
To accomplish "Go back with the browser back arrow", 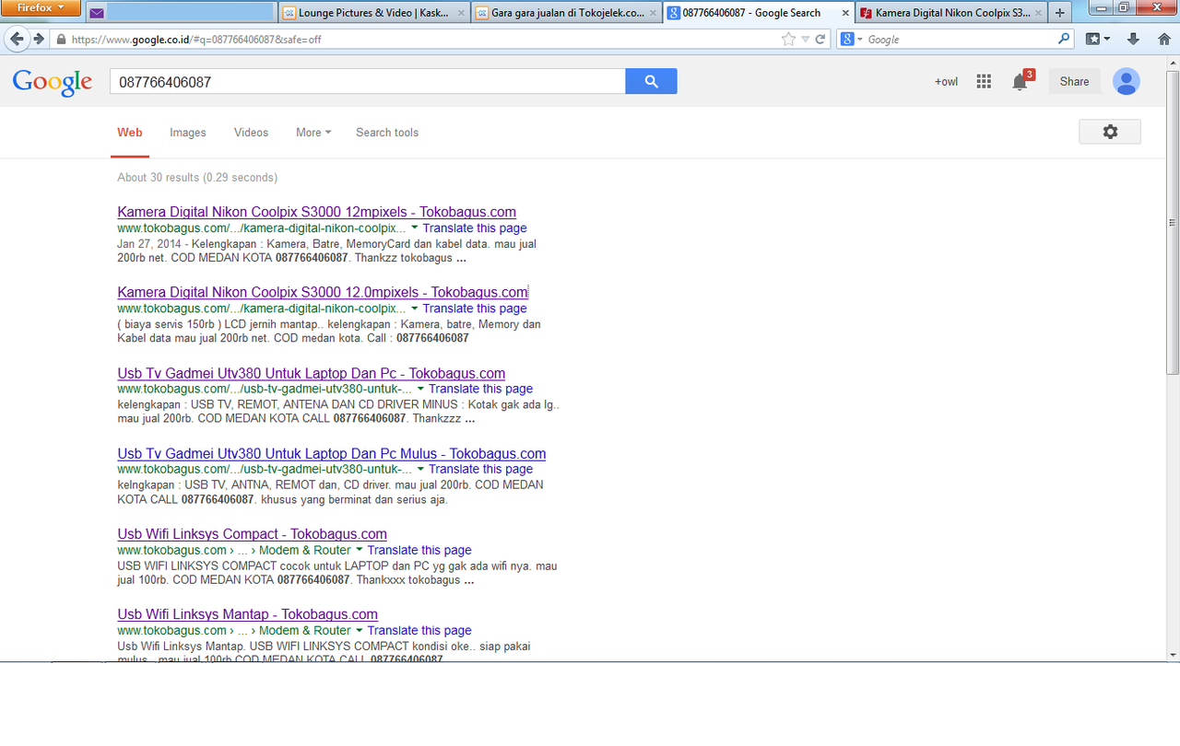I will [x=16, y=39].
